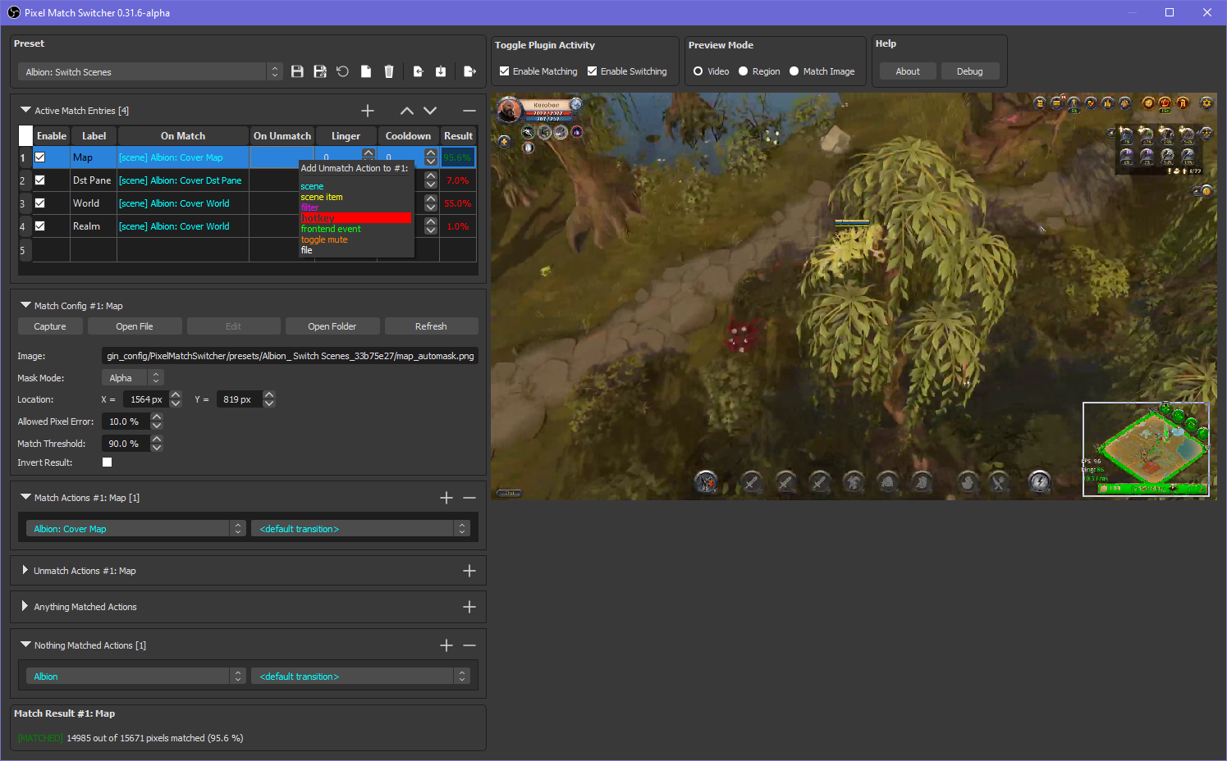Collapse Match Config #1: Map section
Image resolution: width=1227 pixels, height=761 pixels.
click(25, 305)
